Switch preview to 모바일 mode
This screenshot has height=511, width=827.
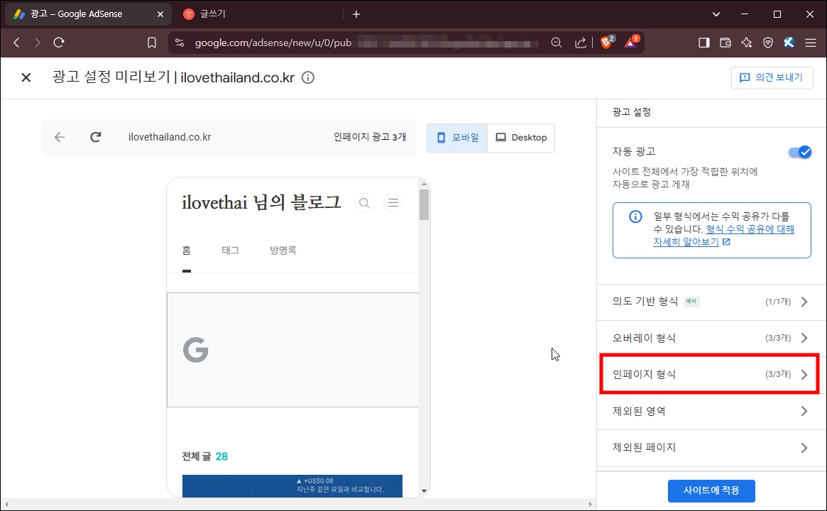(457, 137)
